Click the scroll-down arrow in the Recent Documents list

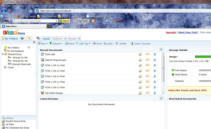pyautogui.click(x=163, y=93)
